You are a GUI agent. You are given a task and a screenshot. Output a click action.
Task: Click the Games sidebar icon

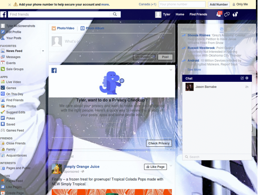(x=3, y=88)
